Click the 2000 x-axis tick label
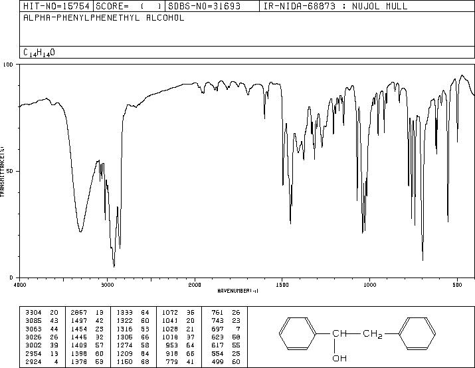Image resolution: width=475 pixels, height=368 pixels. point(195,285)
